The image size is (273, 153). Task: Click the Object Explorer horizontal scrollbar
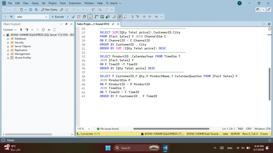(x=29, y=134)
